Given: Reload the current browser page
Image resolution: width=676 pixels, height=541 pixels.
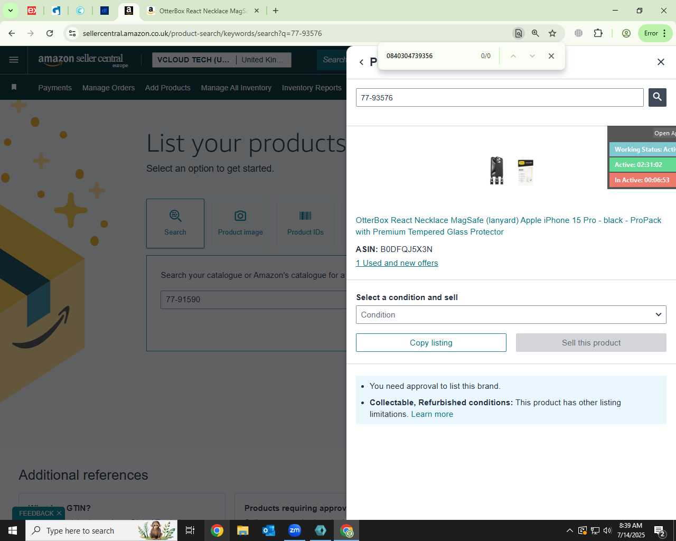Looking at the screenshot, I should (50, 33).
